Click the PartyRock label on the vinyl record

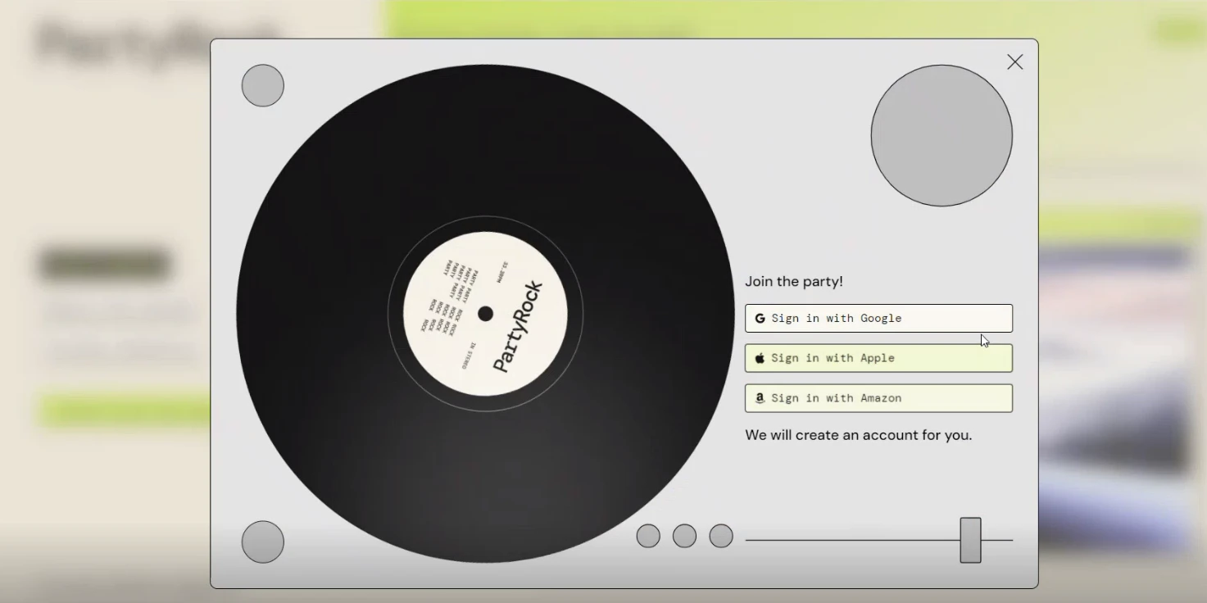tap(518, 326)
